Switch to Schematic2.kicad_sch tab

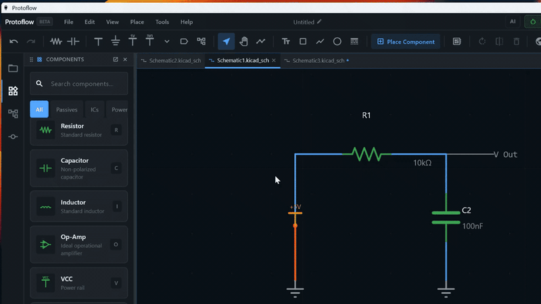click(171, 61)
